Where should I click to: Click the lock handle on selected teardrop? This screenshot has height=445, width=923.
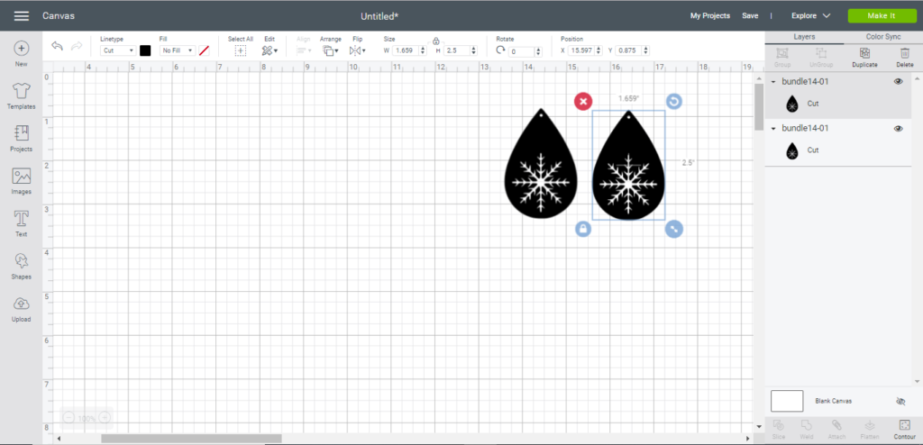coord(583,229)
